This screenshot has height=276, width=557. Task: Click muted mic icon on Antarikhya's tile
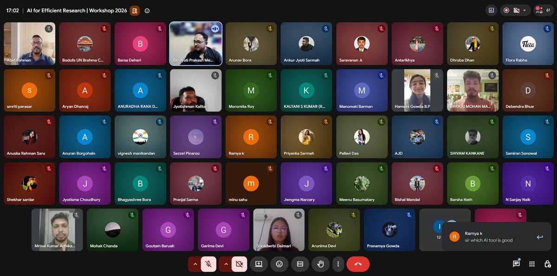pyautogui.click(x=437, y=29)
